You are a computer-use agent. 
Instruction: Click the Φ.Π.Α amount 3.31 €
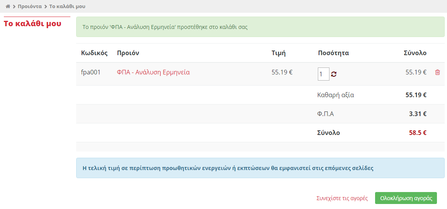(x=418, y=114)
